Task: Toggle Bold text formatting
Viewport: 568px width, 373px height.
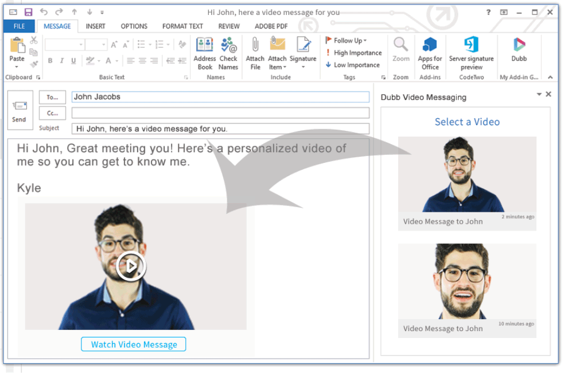Action: point(50,61)
